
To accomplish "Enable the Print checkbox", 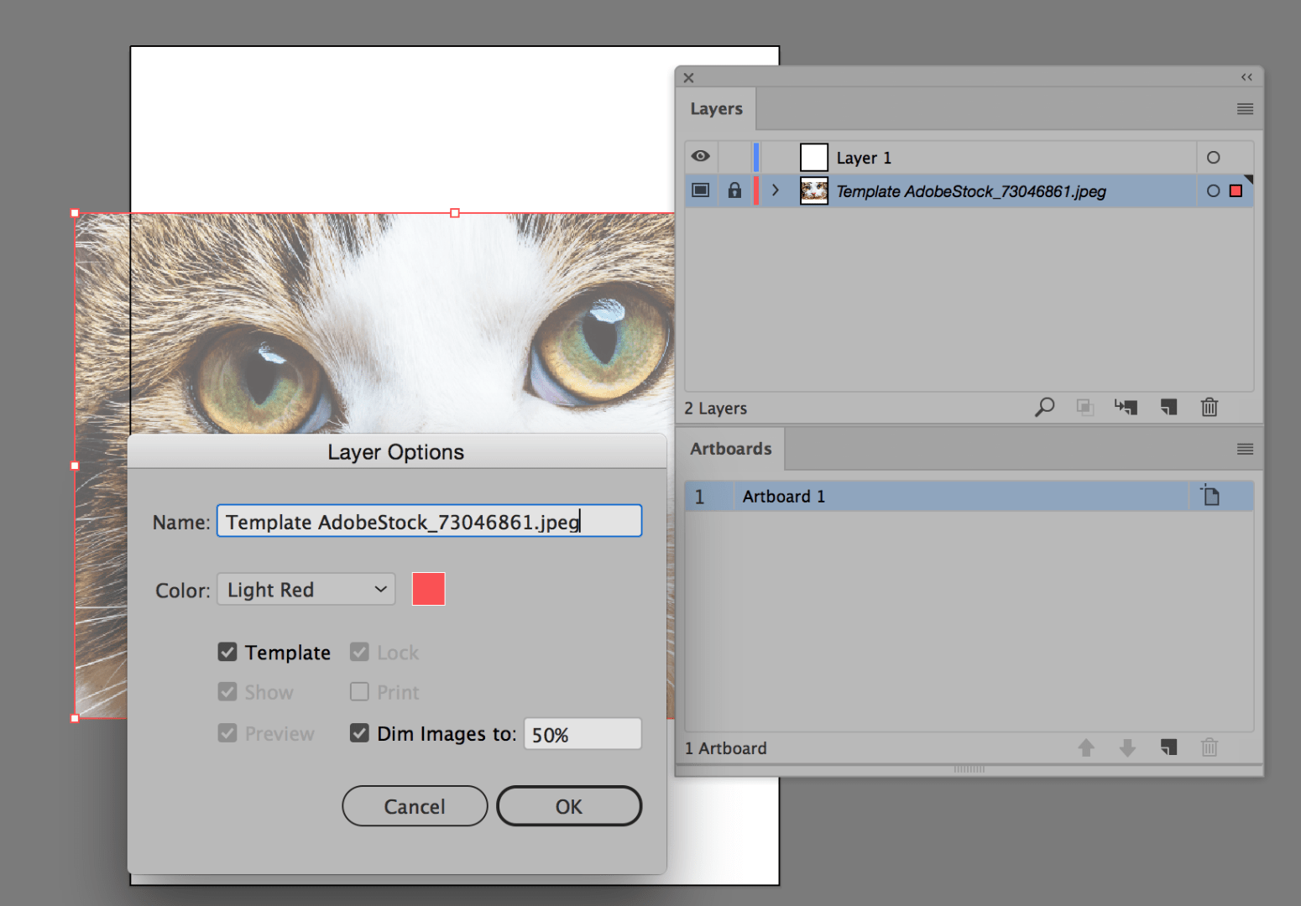I will [359, 692].
